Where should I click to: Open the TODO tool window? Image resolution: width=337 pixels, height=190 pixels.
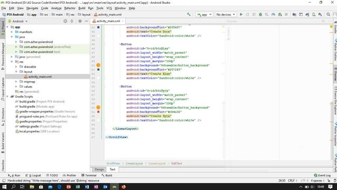[x=52, y=175]
